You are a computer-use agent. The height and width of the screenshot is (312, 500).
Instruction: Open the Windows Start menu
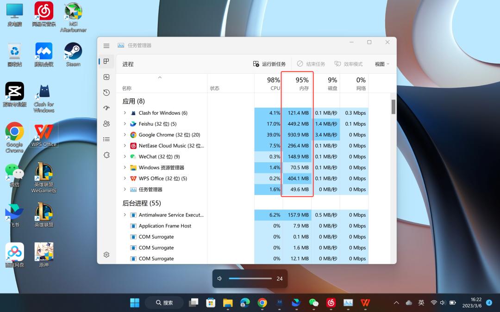(135, 303)
